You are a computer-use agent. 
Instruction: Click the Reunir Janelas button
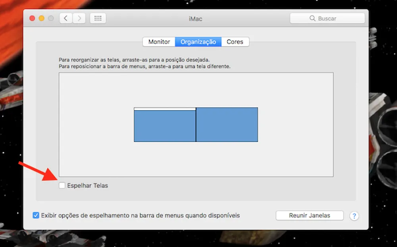tap(310, 216)
